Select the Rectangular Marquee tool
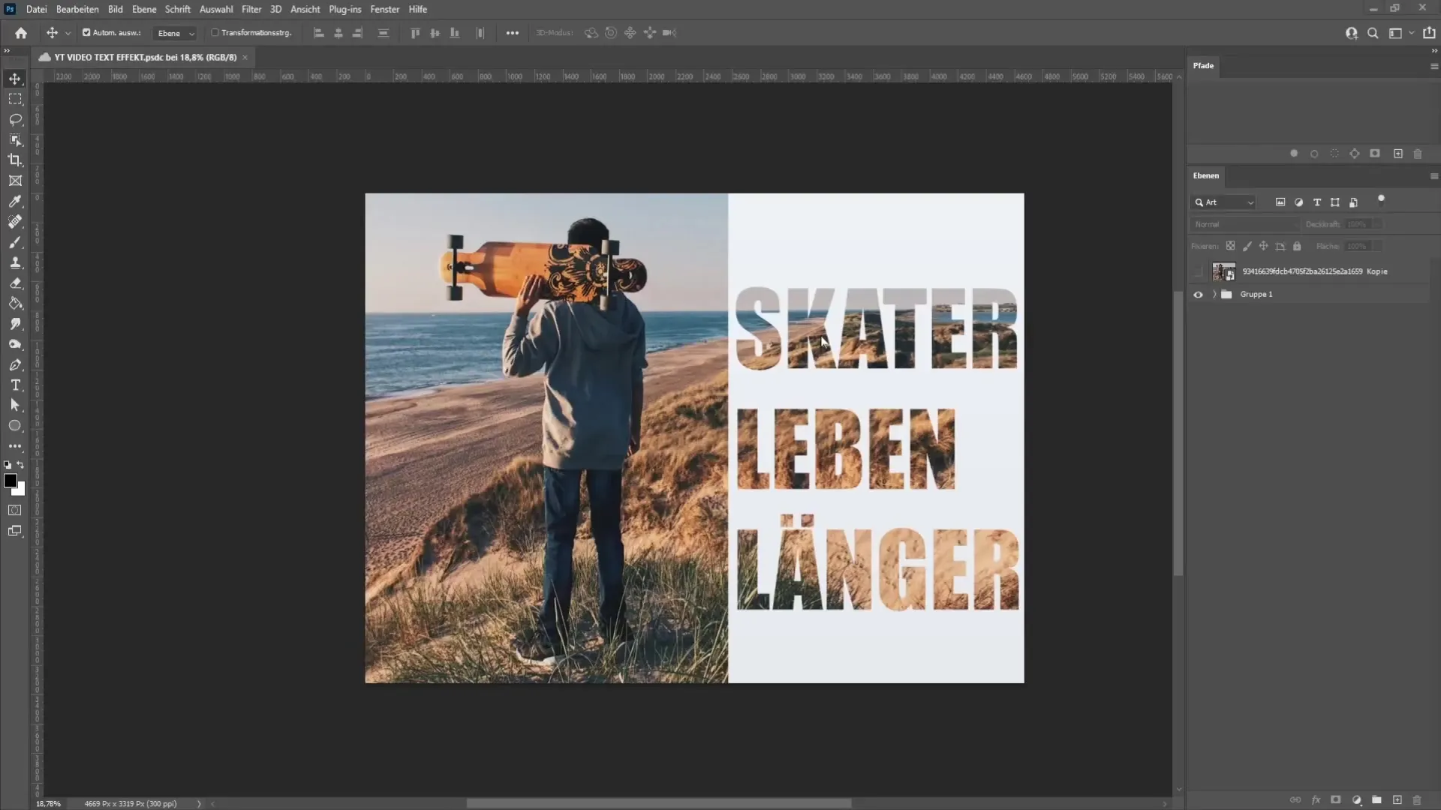 tap(15, 99)
